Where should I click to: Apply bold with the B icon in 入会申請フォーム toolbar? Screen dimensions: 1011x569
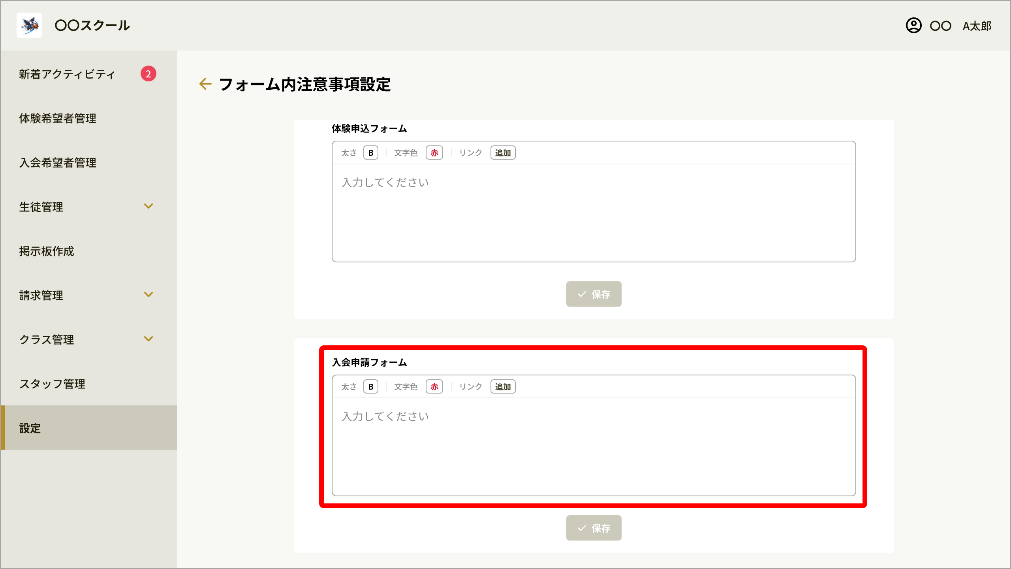tap(370, 386)
